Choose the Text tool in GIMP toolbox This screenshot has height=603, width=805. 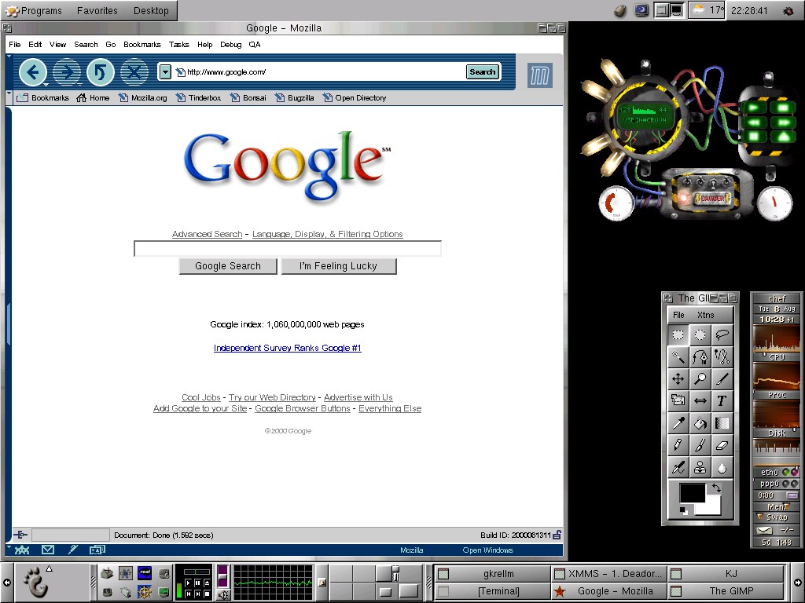[x=722, y=401]
